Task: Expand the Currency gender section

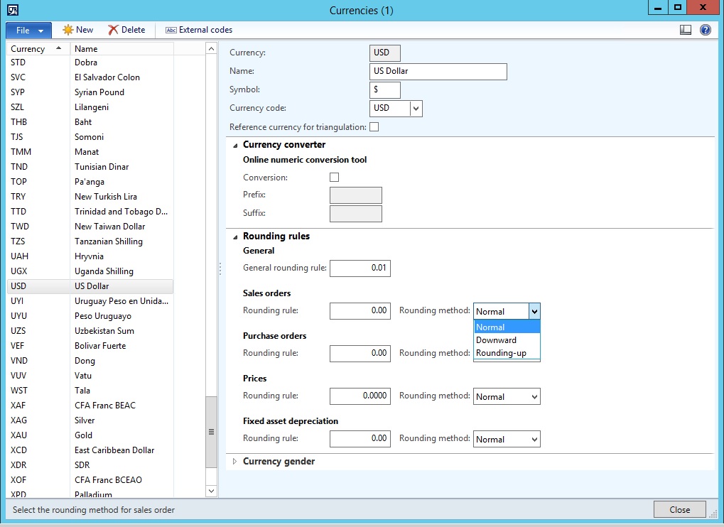Action: tap(236, 462)
